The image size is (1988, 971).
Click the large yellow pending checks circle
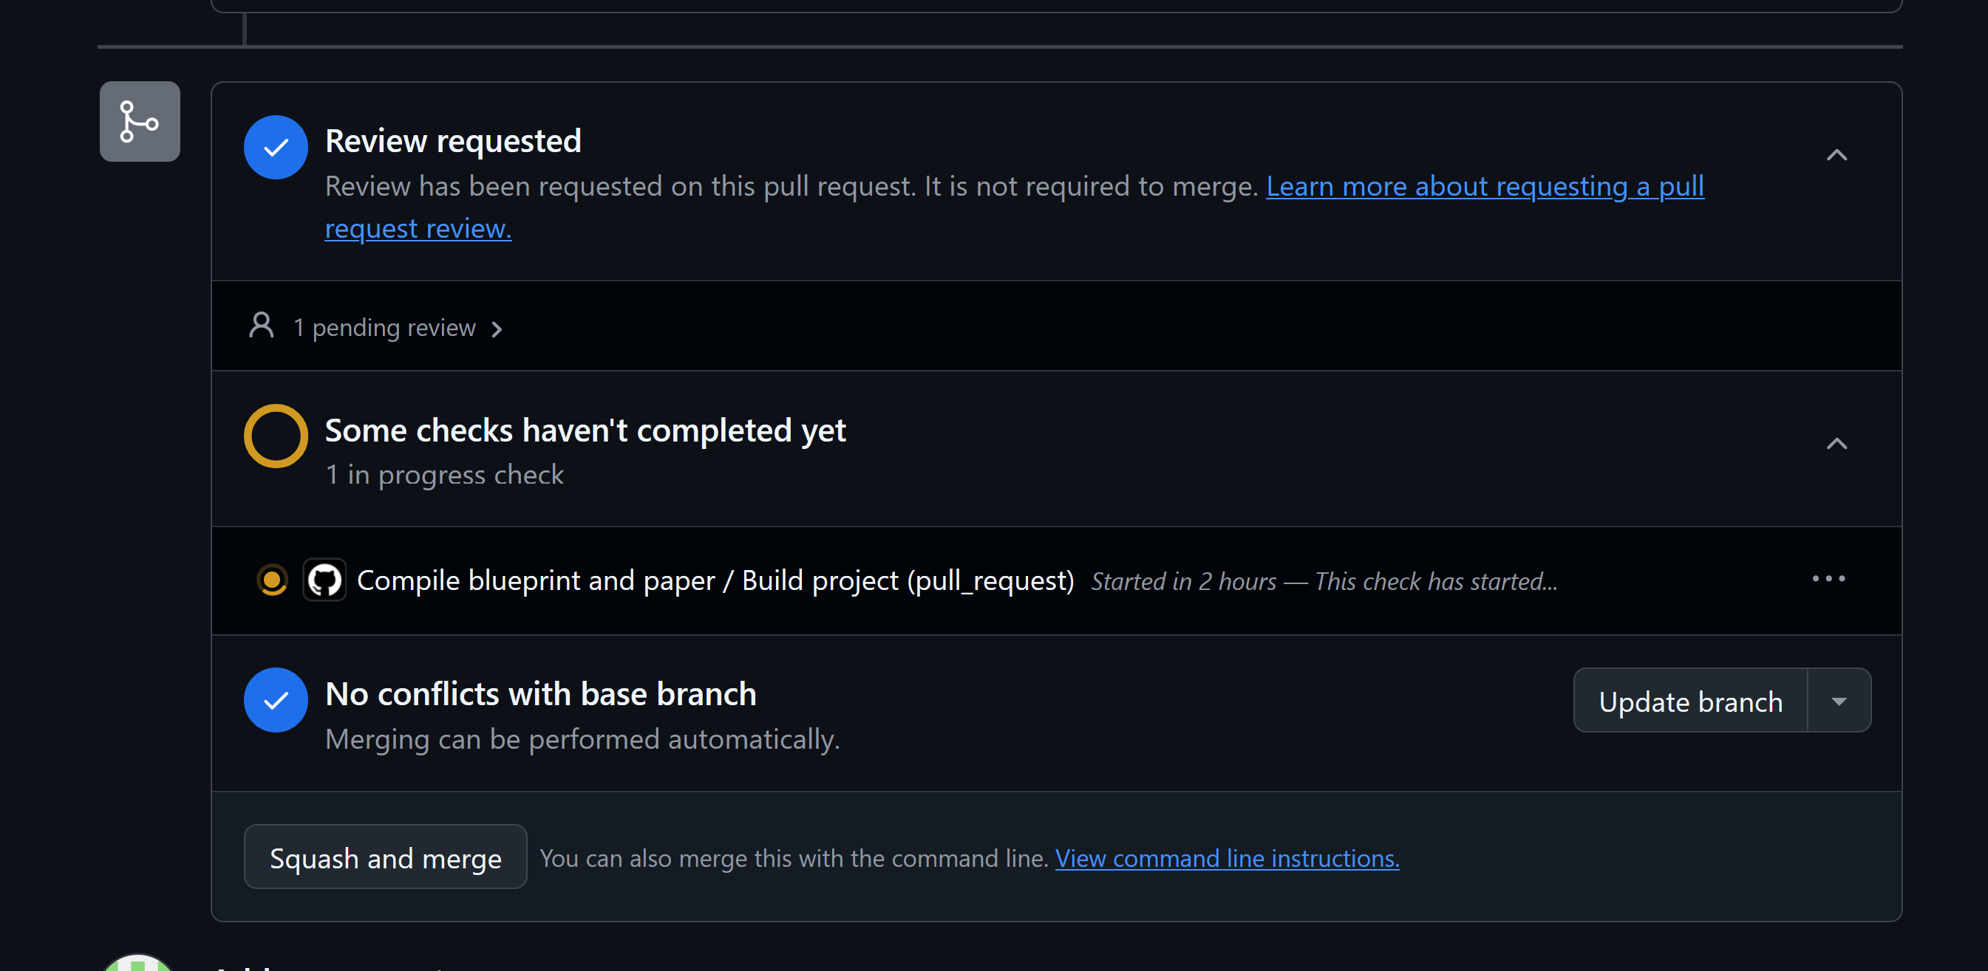[x=276, y=436]
